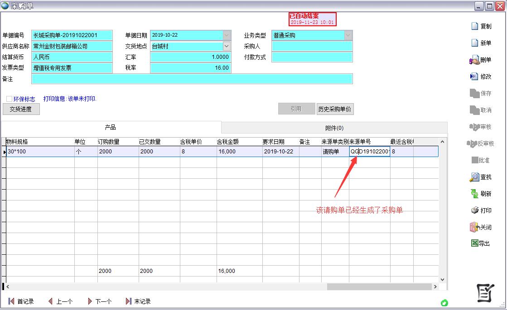Viewport: 507px width, 310px height.
Task: Expand the 单据日期 date dropdown
Action: [227, 35]
